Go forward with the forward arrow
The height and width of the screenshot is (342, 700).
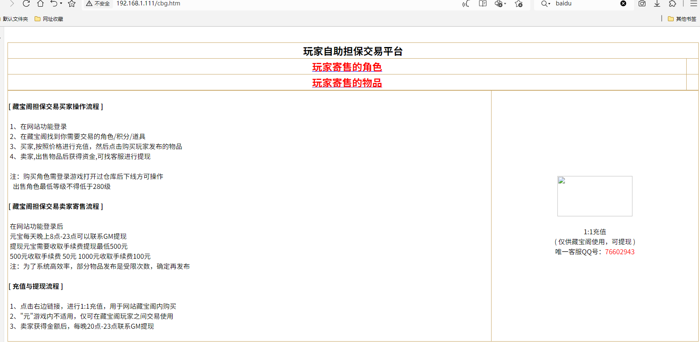click(x=12, y=3)
